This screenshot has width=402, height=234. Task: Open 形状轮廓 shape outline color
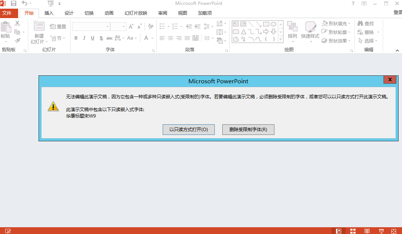336,32
